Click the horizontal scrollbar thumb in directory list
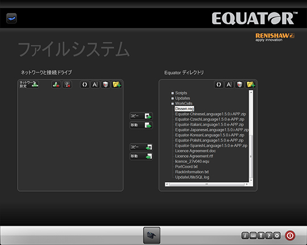 (207, 184)
